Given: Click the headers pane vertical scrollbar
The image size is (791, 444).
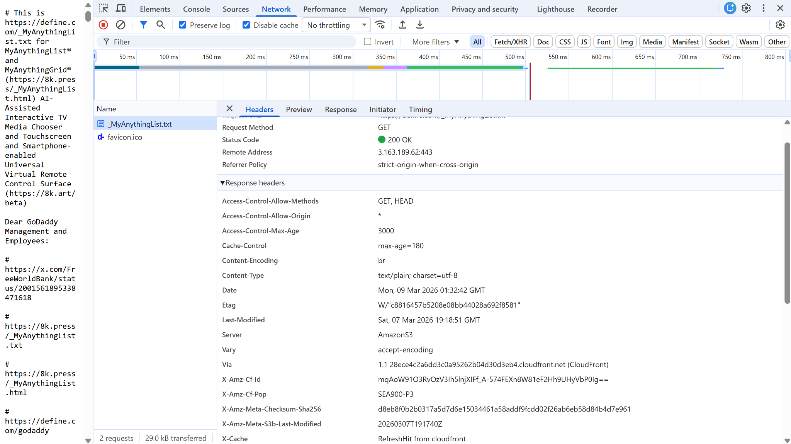Looking at the screenshot, I should coord(787,223).
